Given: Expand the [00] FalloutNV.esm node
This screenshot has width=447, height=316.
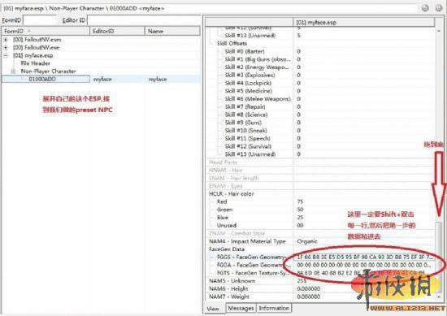Looking at the screenshot, I should [x=6, y=40].
